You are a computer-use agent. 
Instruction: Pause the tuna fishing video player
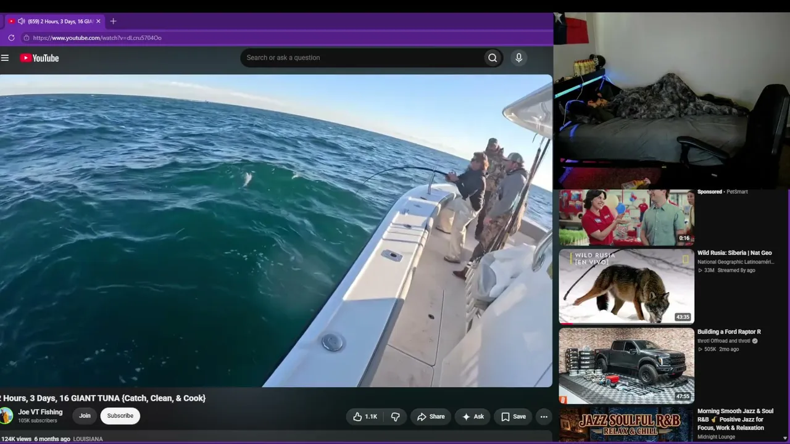[x=276, y=231]
